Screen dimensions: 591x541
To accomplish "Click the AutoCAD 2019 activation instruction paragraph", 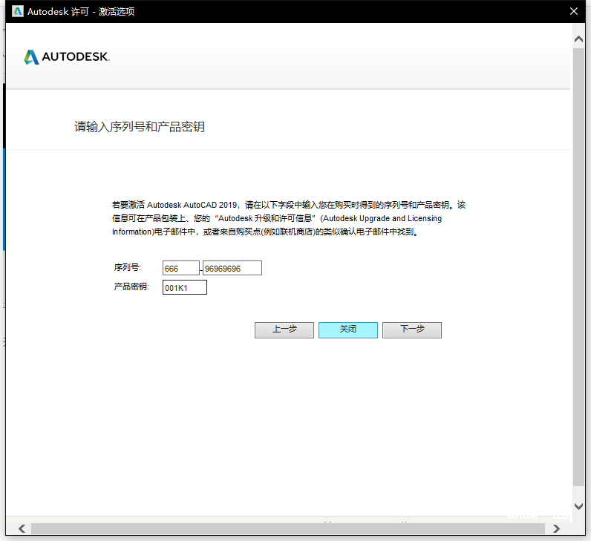I will coord(288,218).
